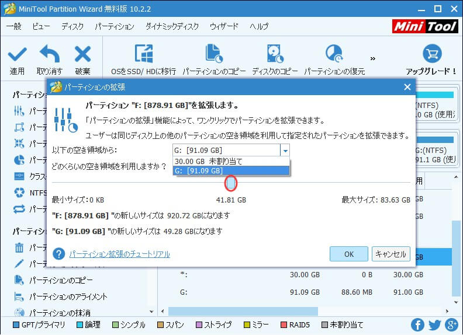Click the sidebar cluster size icon

tap(19, 176)
